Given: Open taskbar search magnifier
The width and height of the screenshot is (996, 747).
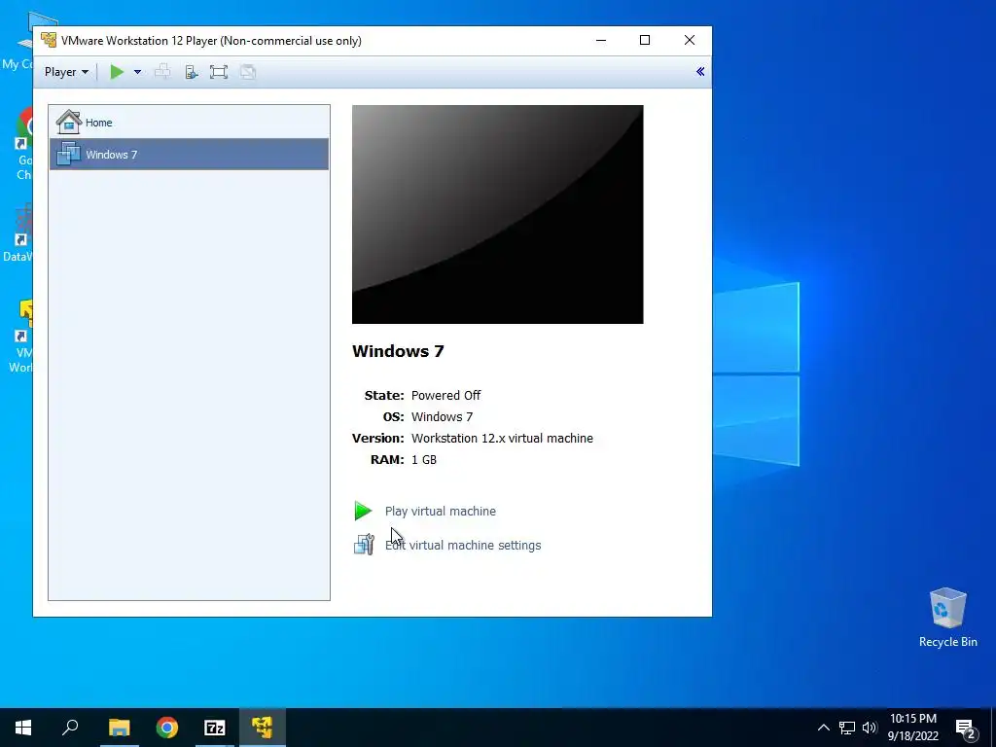Looking at the screenshot, I should click(70, 728).
